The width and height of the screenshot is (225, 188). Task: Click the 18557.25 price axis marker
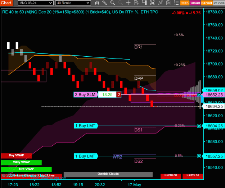(213, 156)
